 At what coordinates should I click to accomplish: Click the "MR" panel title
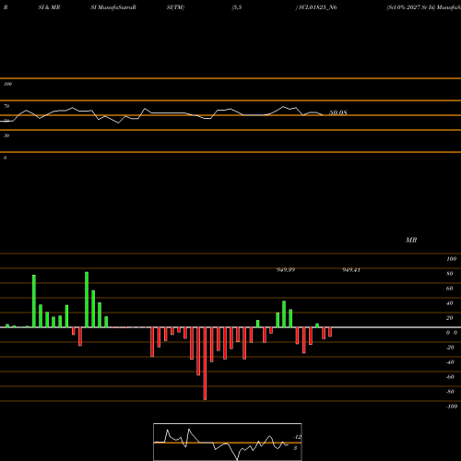pyautogui.click(x=411, y=240)
